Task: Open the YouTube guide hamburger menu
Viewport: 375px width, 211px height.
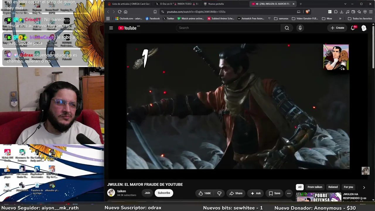Action: point(111,28)
